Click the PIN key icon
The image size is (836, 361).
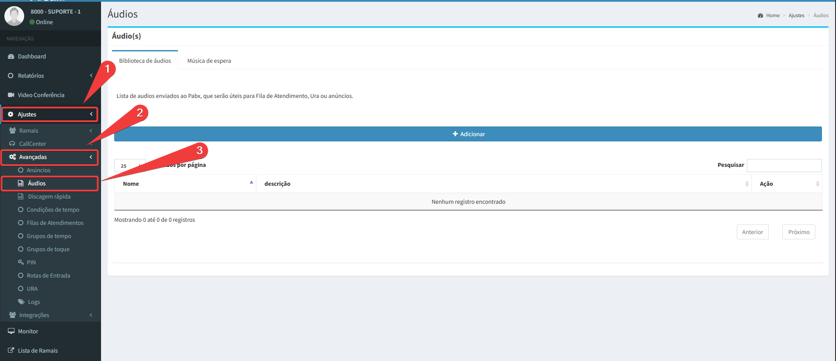click(21, 263)
